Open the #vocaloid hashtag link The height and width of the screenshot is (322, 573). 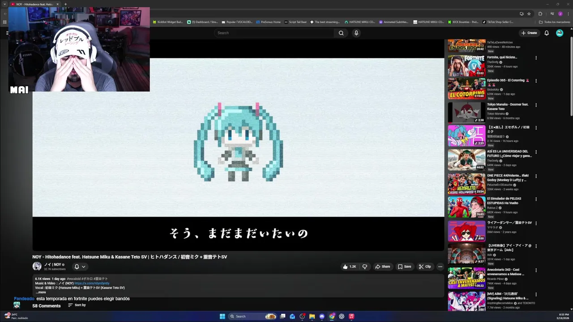[x=73, y=279]
